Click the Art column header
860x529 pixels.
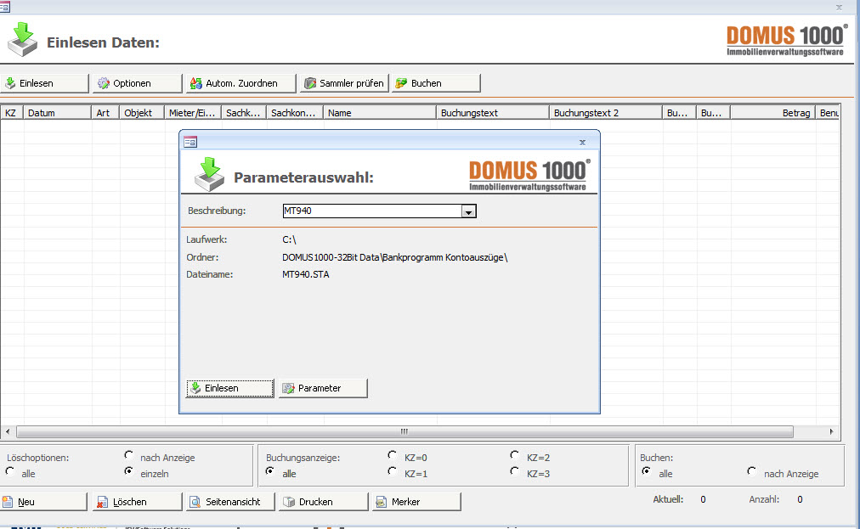(105, 113)
